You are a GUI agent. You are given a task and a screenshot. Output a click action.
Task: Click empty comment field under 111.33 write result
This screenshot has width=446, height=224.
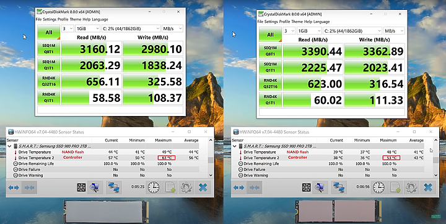(331, 112)
